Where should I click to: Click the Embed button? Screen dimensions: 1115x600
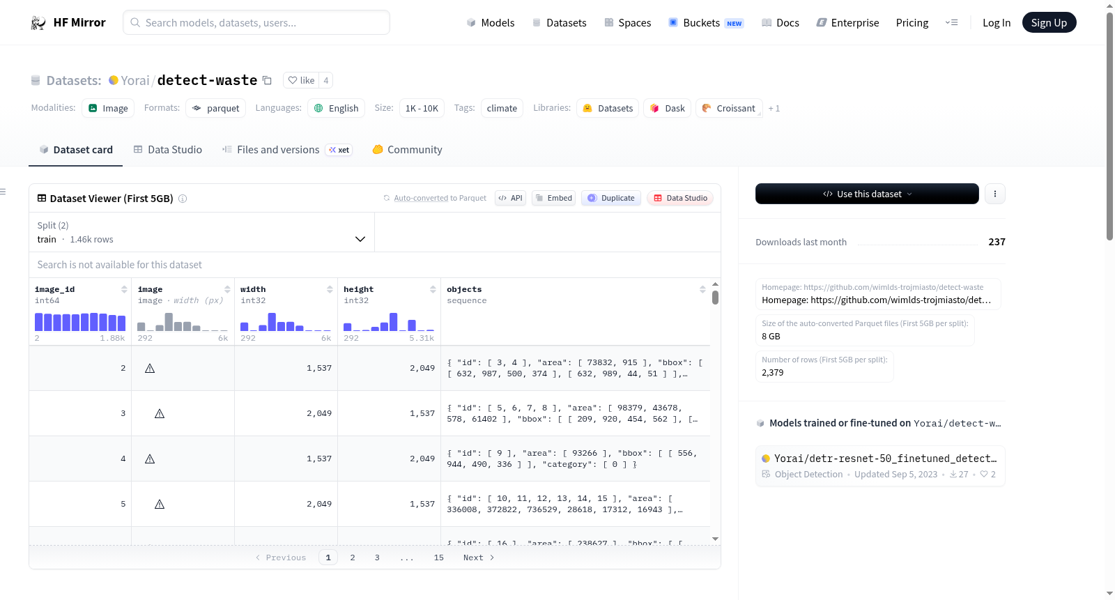[553, 198]
